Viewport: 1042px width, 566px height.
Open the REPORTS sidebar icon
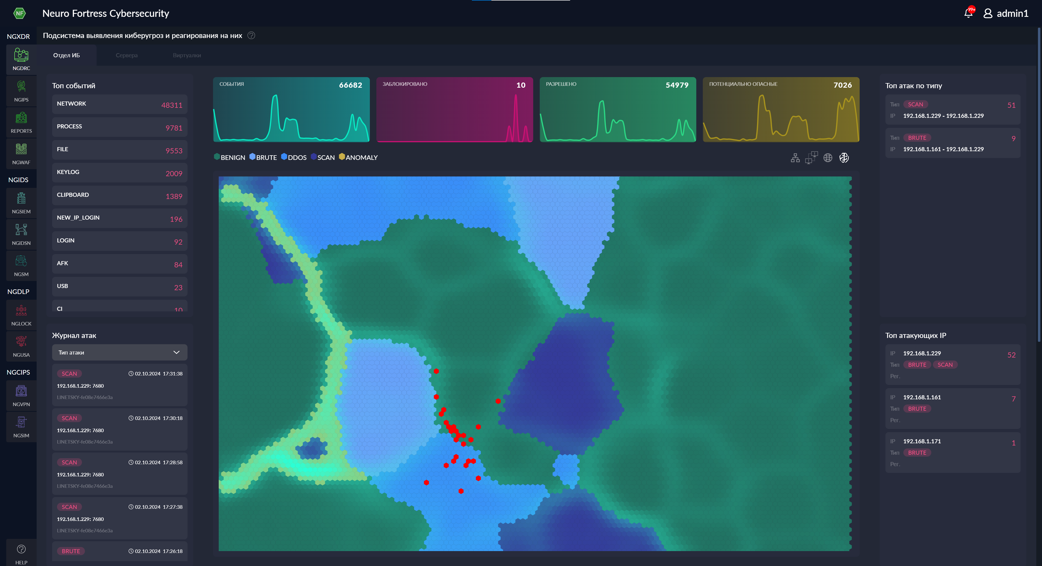(x=21, y=122)
